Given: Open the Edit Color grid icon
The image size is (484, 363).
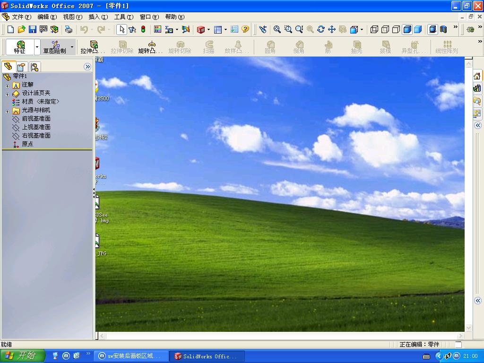Looking at the screenshot, I should click(x=158, y=29).
